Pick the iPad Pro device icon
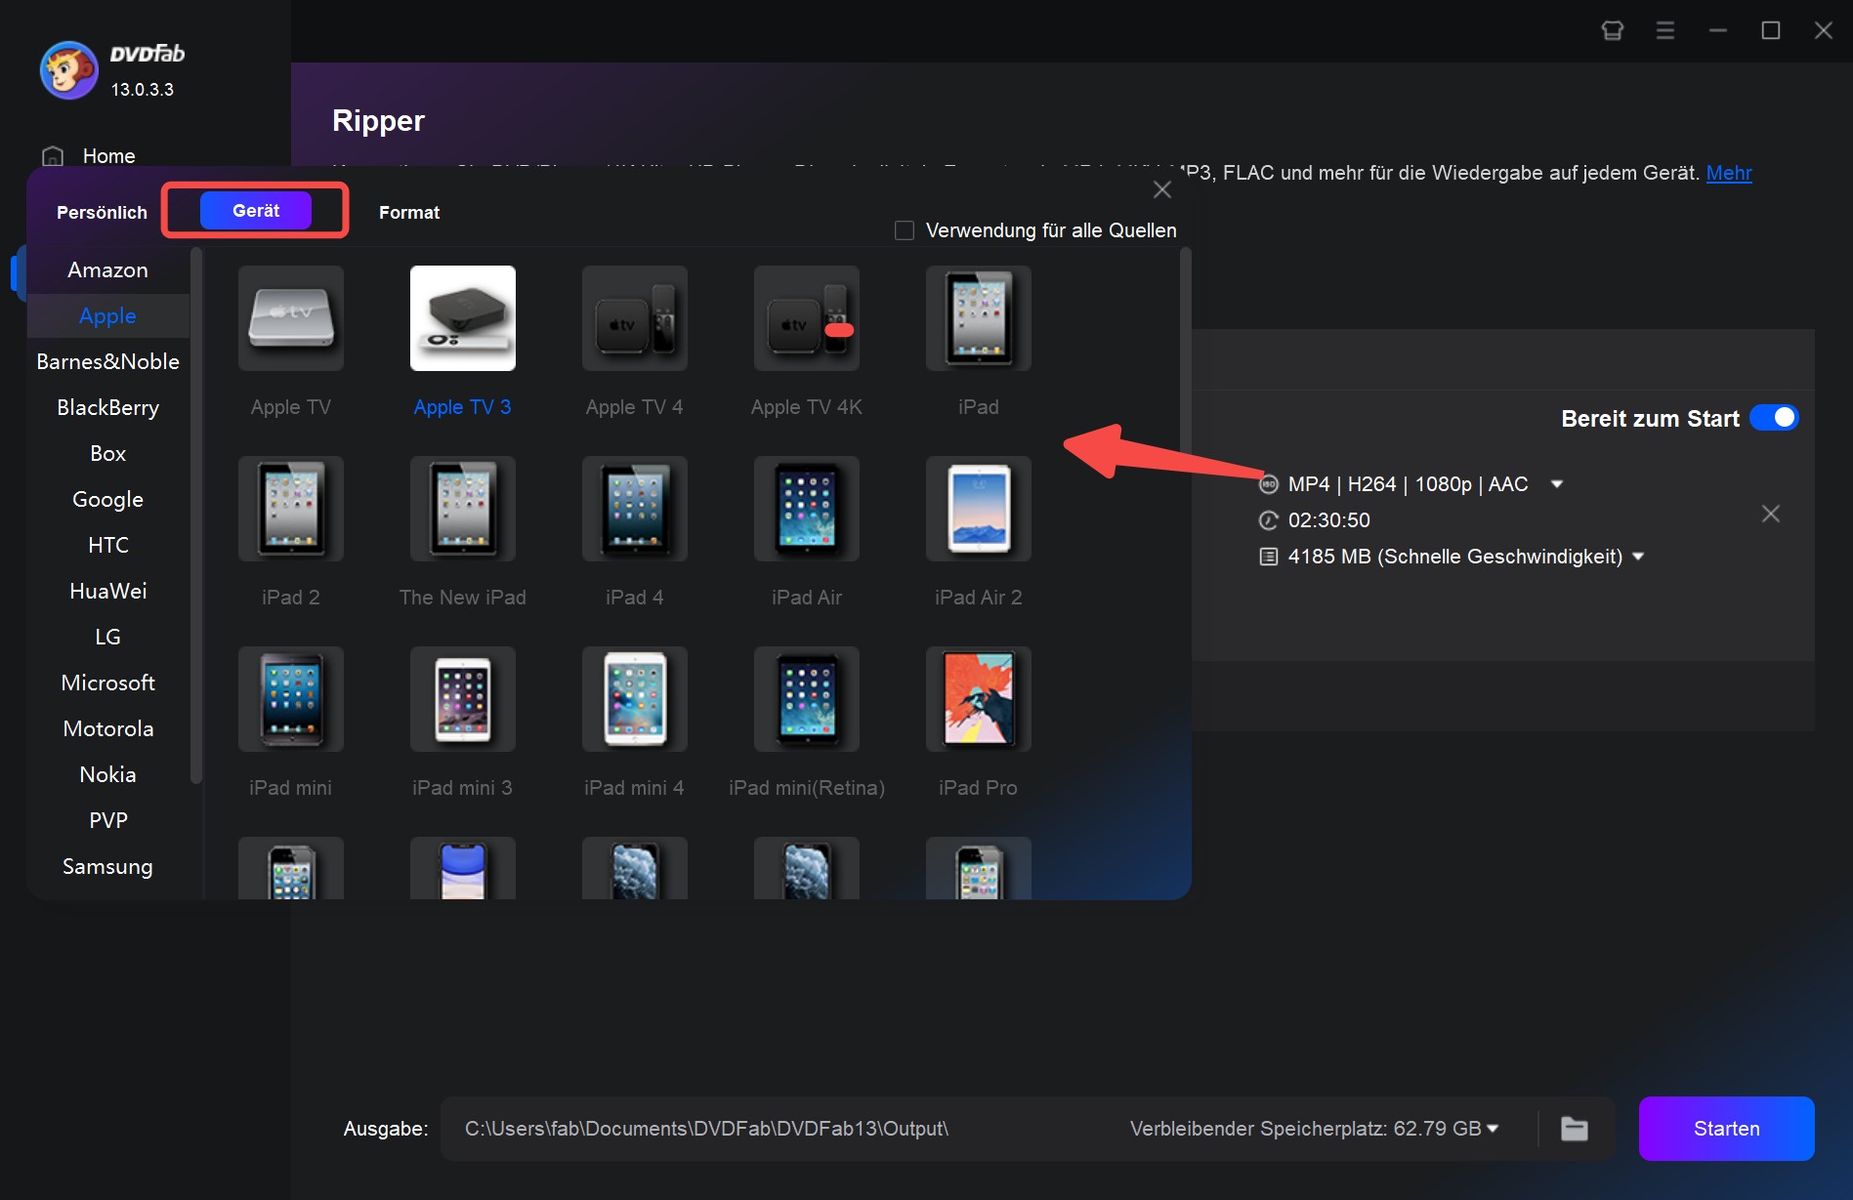This screenshot has height=1200, width=1853. [978, 699]
